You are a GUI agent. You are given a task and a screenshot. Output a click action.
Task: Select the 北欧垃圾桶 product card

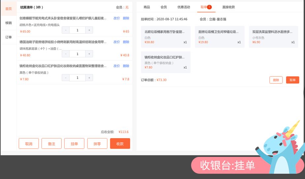click(165, 37)
